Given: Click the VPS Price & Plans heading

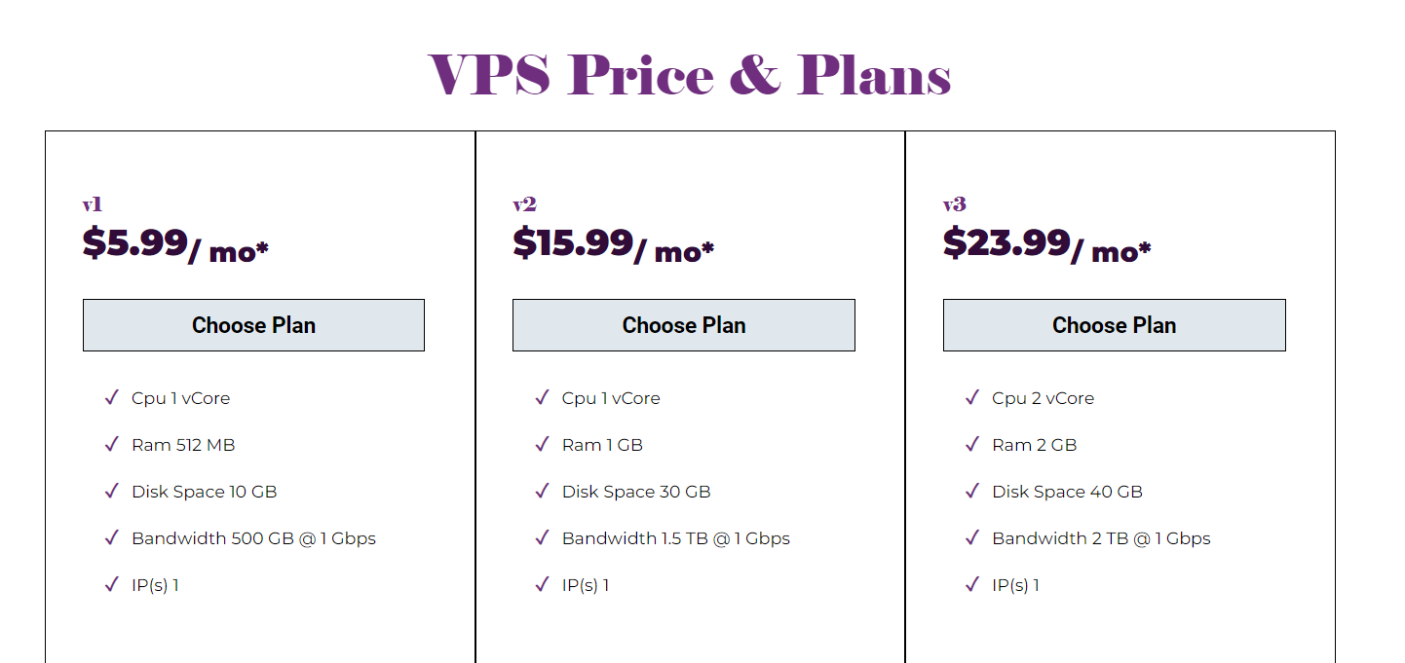Looking at the screenshot, I should [690, 75].
